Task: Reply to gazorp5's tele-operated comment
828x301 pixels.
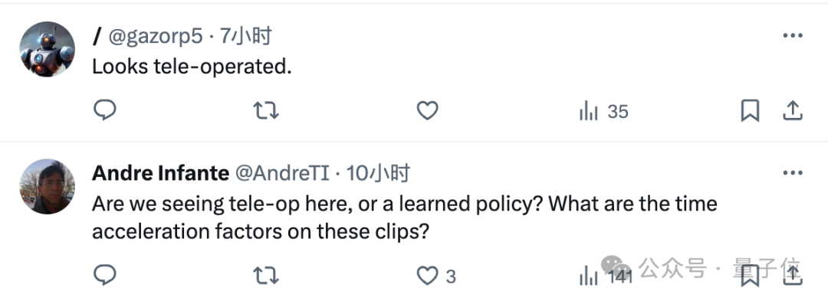Action: point(104,111)
